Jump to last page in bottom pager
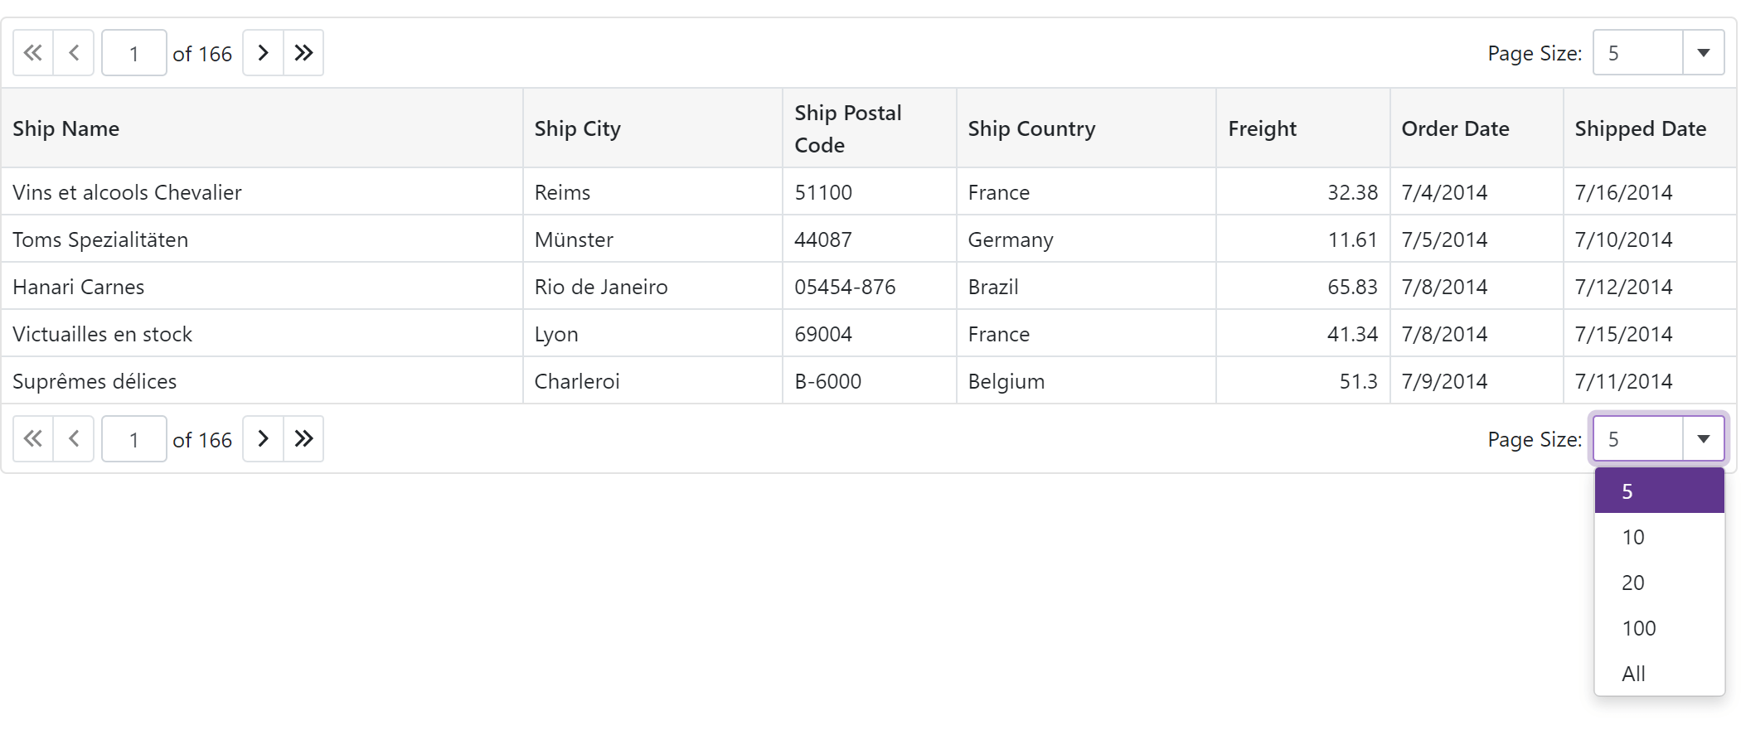Viewport: 1741px width, 735px height. coord(303,438)
